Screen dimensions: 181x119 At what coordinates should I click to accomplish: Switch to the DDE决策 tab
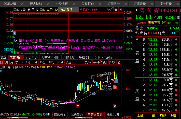(10, 4)
